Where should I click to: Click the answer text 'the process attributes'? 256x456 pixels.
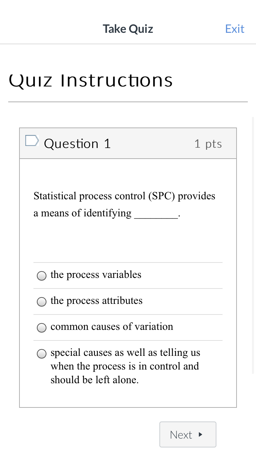(x=97, y=300)
